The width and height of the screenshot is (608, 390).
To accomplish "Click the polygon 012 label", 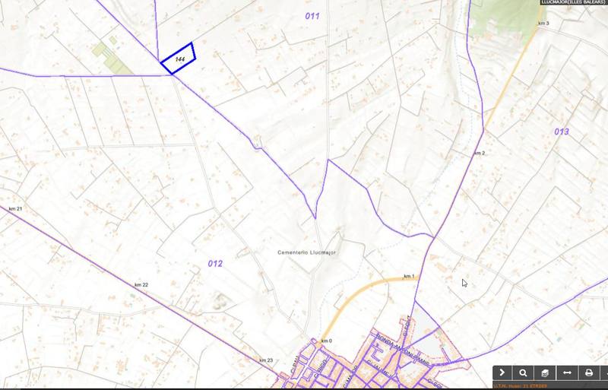I will (215, 263).
